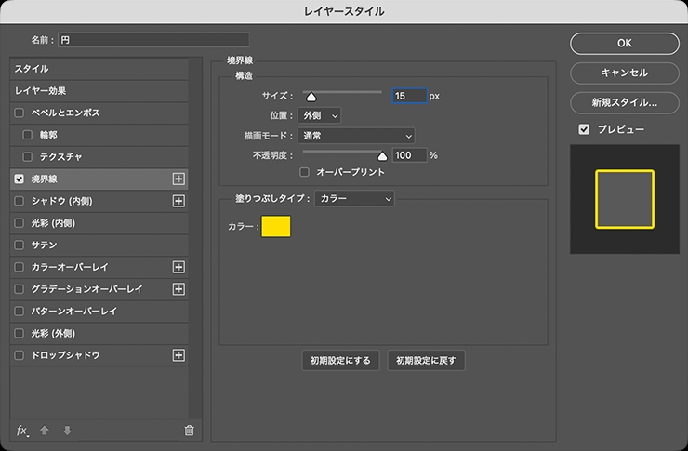Click the trash delete effect icon
688x451 pixels.
[x=189, y=430]
